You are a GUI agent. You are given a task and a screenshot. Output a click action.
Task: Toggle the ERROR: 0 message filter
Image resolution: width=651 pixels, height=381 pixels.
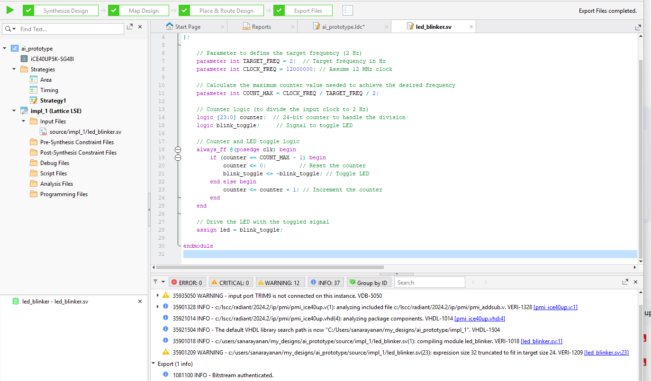(187, 283)
